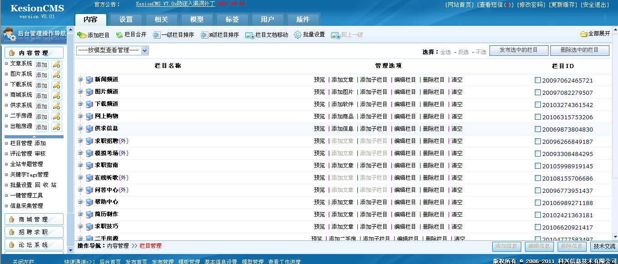Check the checkbox for 新闻频道 column ID
This screenshot has height=264, width=618.
click(537, 79)
